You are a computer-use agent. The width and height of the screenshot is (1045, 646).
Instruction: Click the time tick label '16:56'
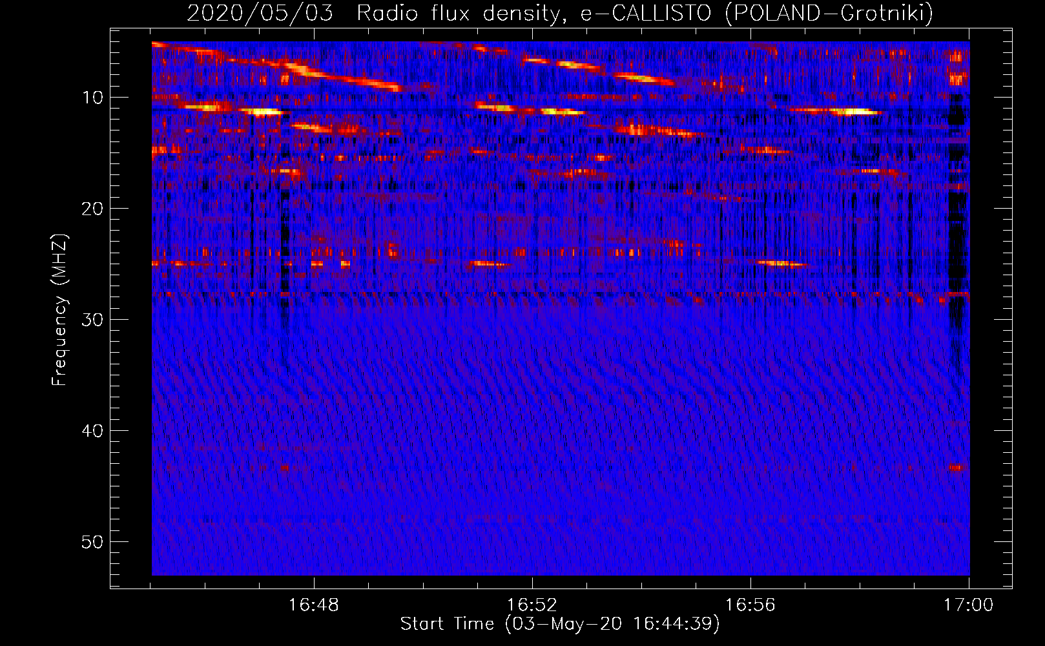(x=750, y=605)
